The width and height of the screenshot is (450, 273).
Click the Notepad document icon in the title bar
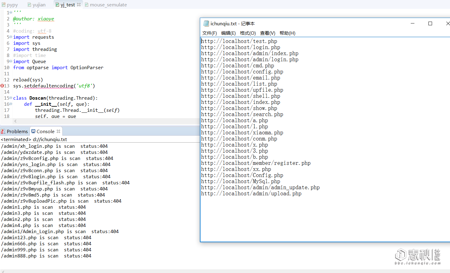click(x=206, y=23)
